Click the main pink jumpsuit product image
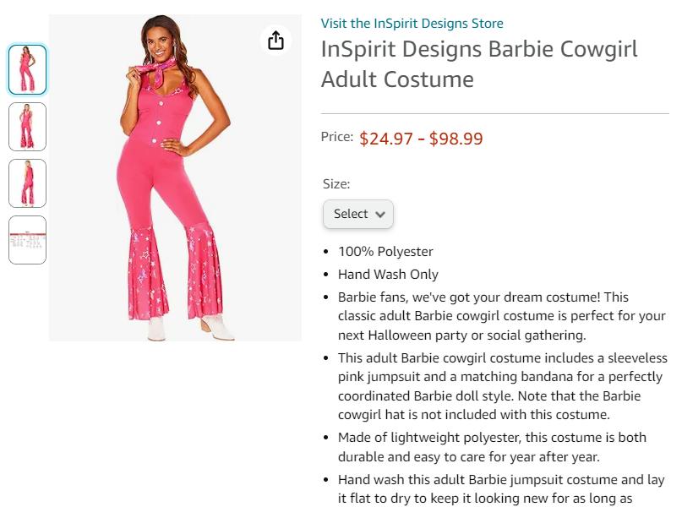Screen dimensions: 682x507 pos(175,177)
